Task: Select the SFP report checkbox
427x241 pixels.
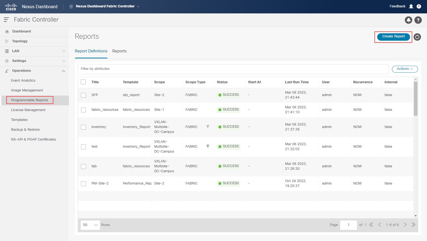Action: (x=83, y=95)
